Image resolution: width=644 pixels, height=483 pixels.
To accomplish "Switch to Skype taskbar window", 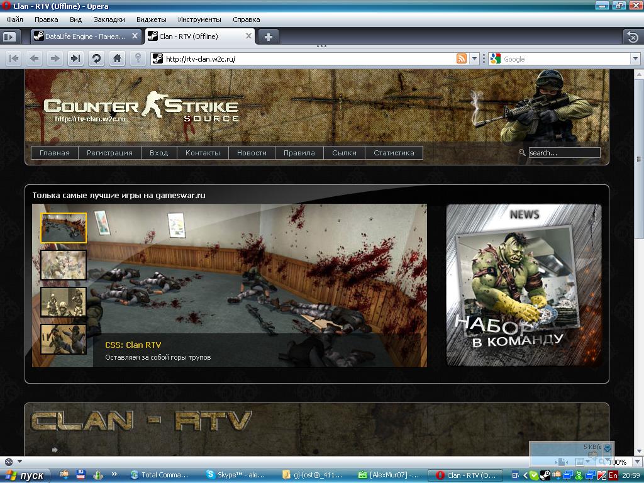I will 237,475.
